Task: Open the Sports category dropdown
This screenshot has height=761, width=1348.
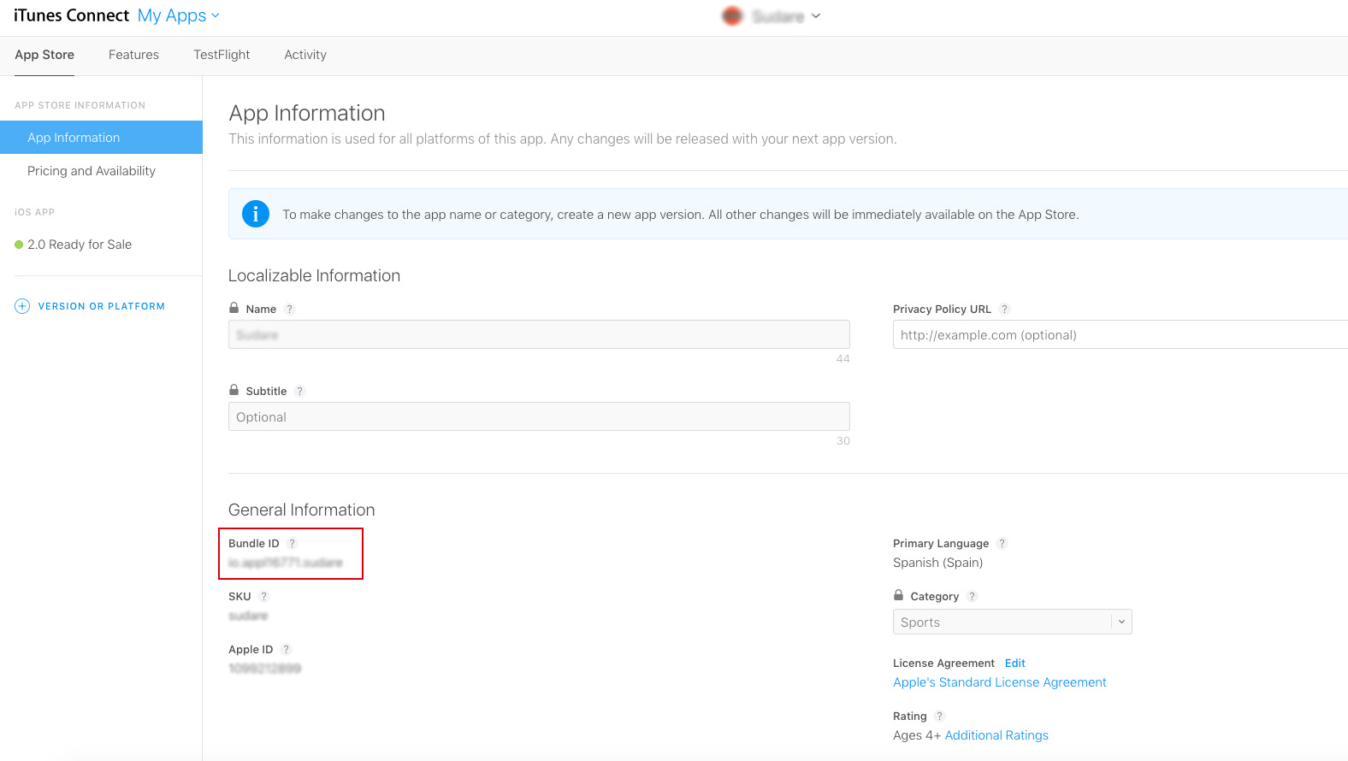Action: pyautogui.click(x=1012, y=622)
